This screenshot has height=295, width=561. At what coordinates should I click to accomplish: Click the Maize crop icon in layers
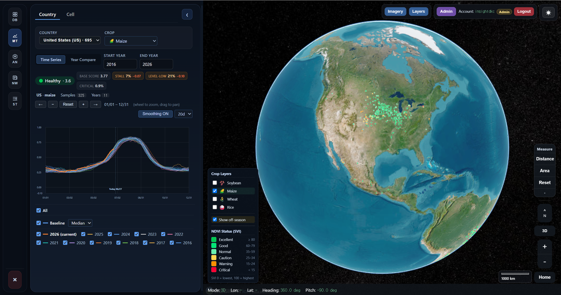tap(222, 191)
